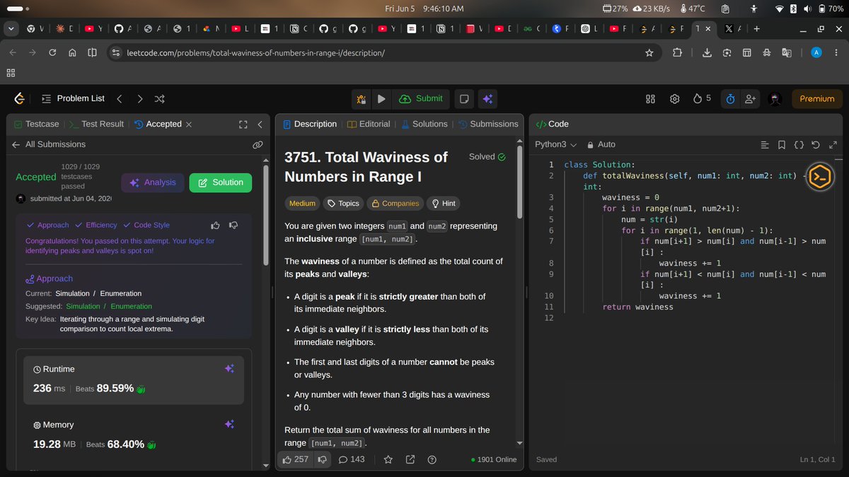This screenshot has width=849, height=477.
Task: Open the editor lines menu icon
Action: (x=765, y=145)
